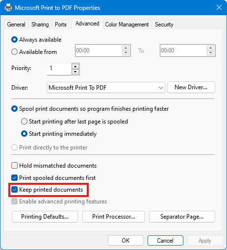Open the Sharing tab
The width and height of the screenshot is (227, 250).
pyautogui.click(x=40, y=25)
